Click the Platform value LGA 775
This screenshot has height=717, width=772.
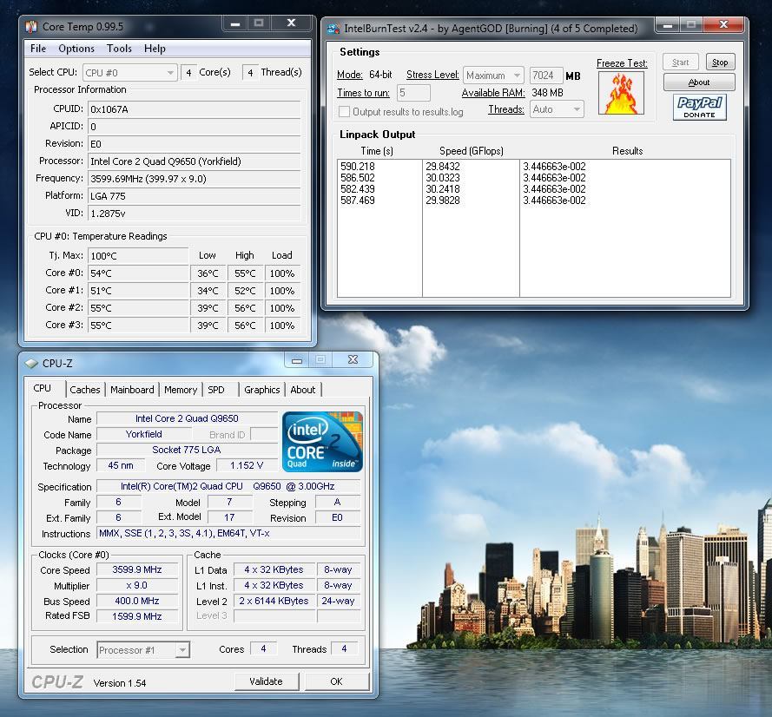point(194,196)
